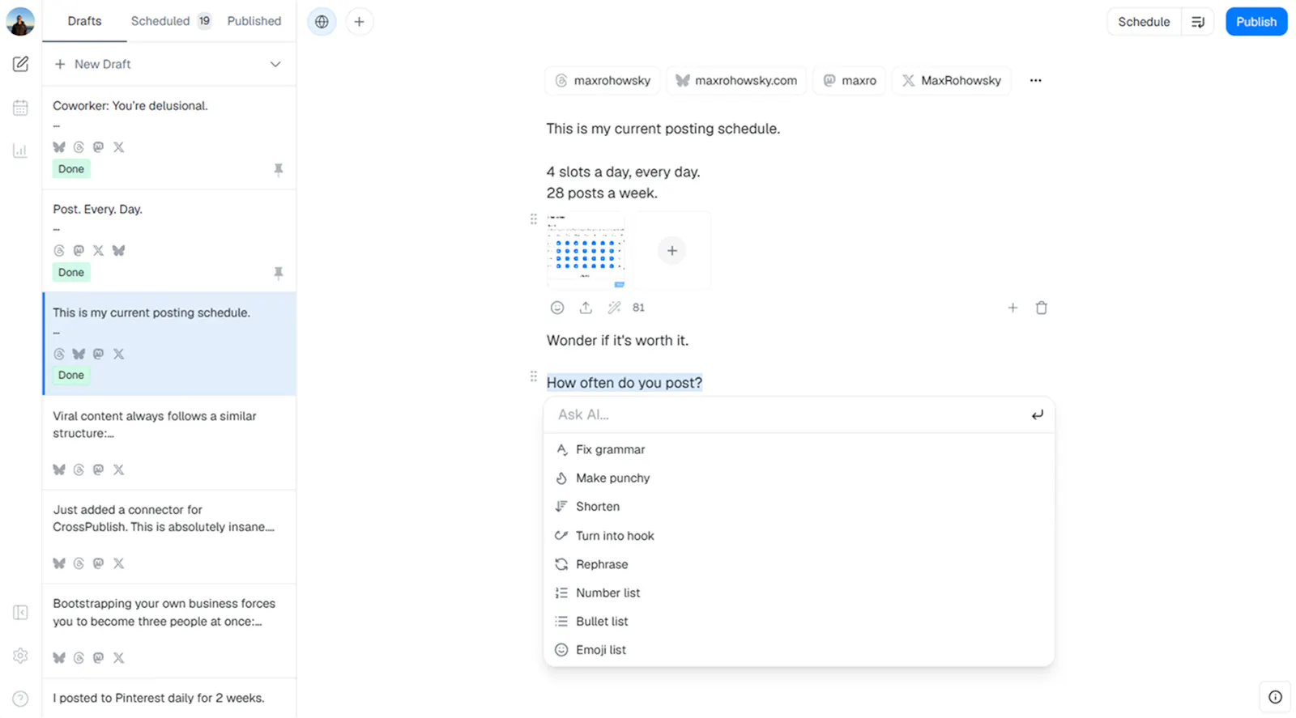Click the drag handle beside 'How often do you post?'
Image resolution: width=1296 pixels, height=718 pixels.
pos(533,376)
